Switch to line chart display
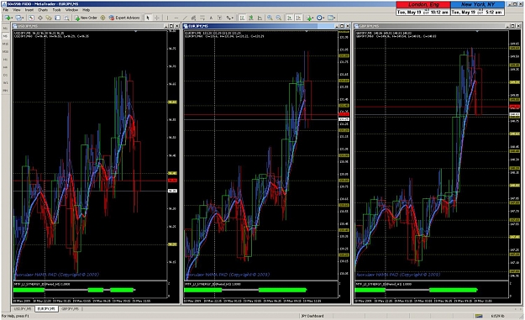The width and height of the screenshot is (525, 320). point(260,18)
